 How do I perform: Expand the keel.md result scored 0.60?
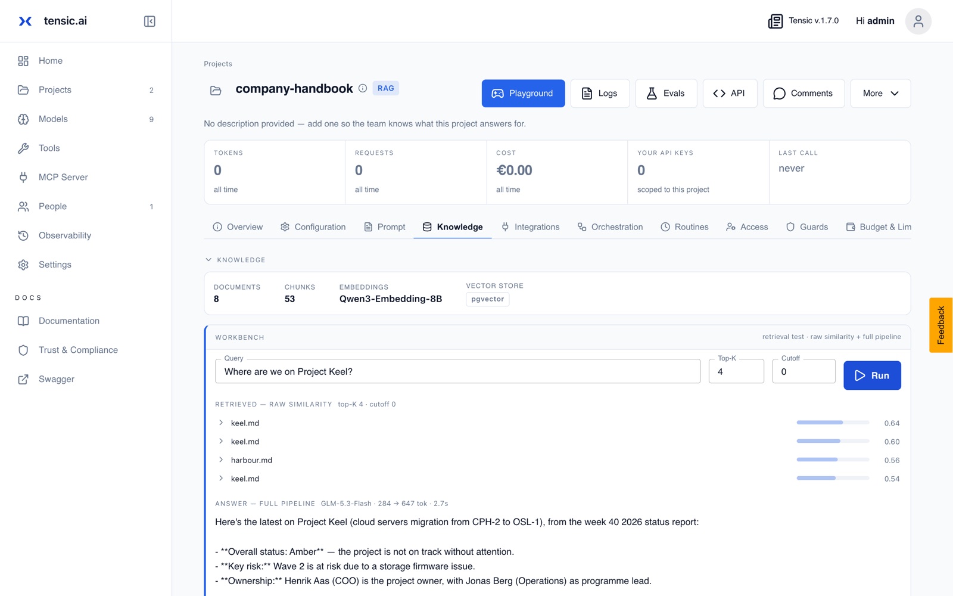221,441
